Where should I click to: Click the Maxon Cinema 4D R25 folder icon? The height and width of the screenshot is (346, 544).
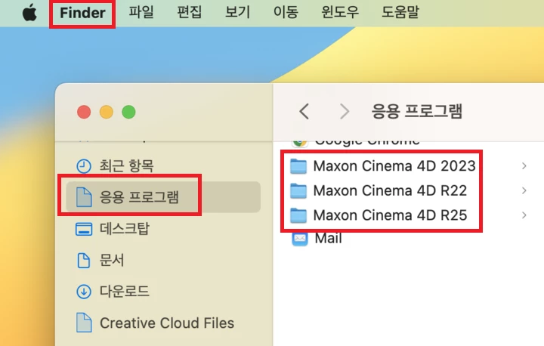(x=298, y=215)
